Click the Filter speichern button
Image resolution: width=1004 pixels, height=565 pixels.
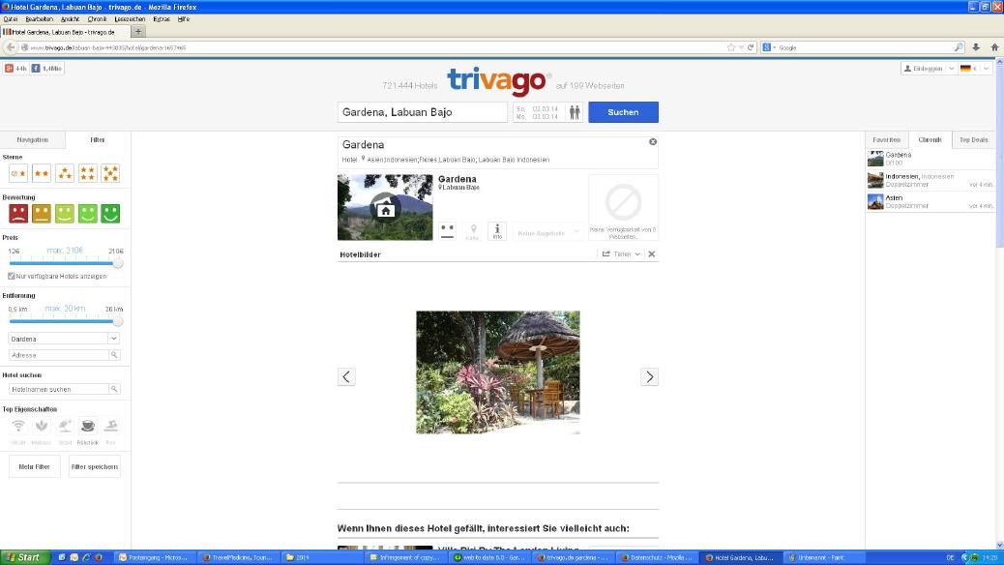pyautogui.click(x=95, y=466)
